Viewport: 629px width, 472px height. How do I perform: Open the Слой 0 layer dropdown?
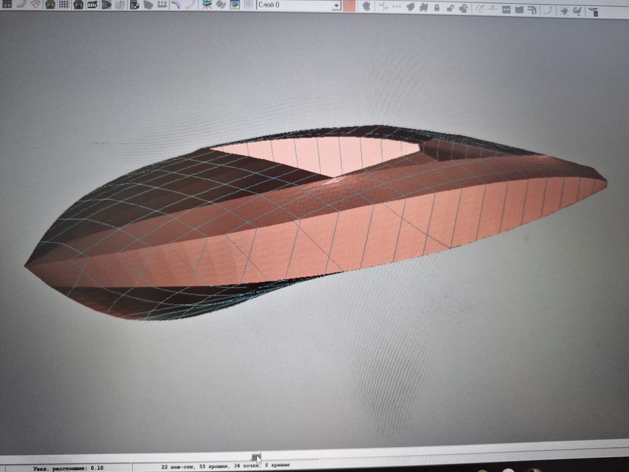[299, 5]
